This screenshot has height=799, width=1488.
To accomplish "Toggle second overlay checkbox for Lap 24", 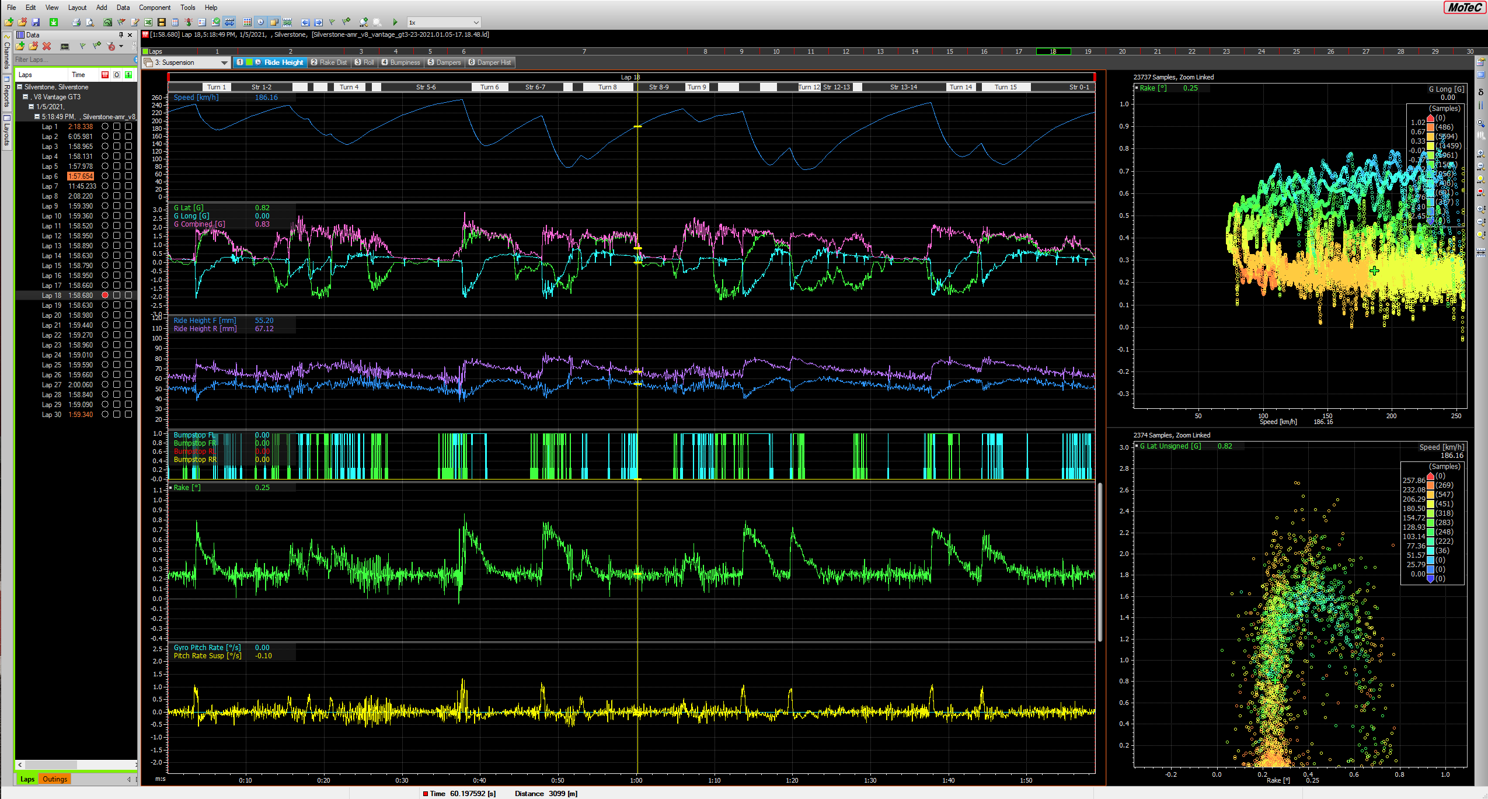I will click(x=128, y=355).
